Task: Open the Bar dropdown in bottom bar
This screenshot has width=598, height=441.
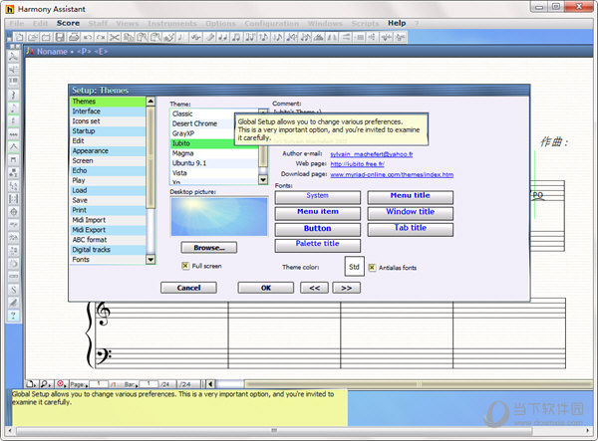Action: [130, 384]
